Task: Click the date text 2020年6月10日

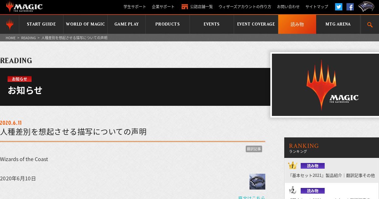Action: pyautogui.click(x=18, y=178)
